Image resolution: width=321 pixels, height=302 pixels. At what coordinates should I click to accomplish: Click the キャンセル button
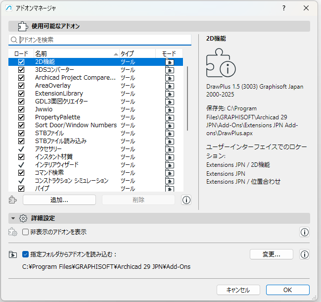(238, 290)
